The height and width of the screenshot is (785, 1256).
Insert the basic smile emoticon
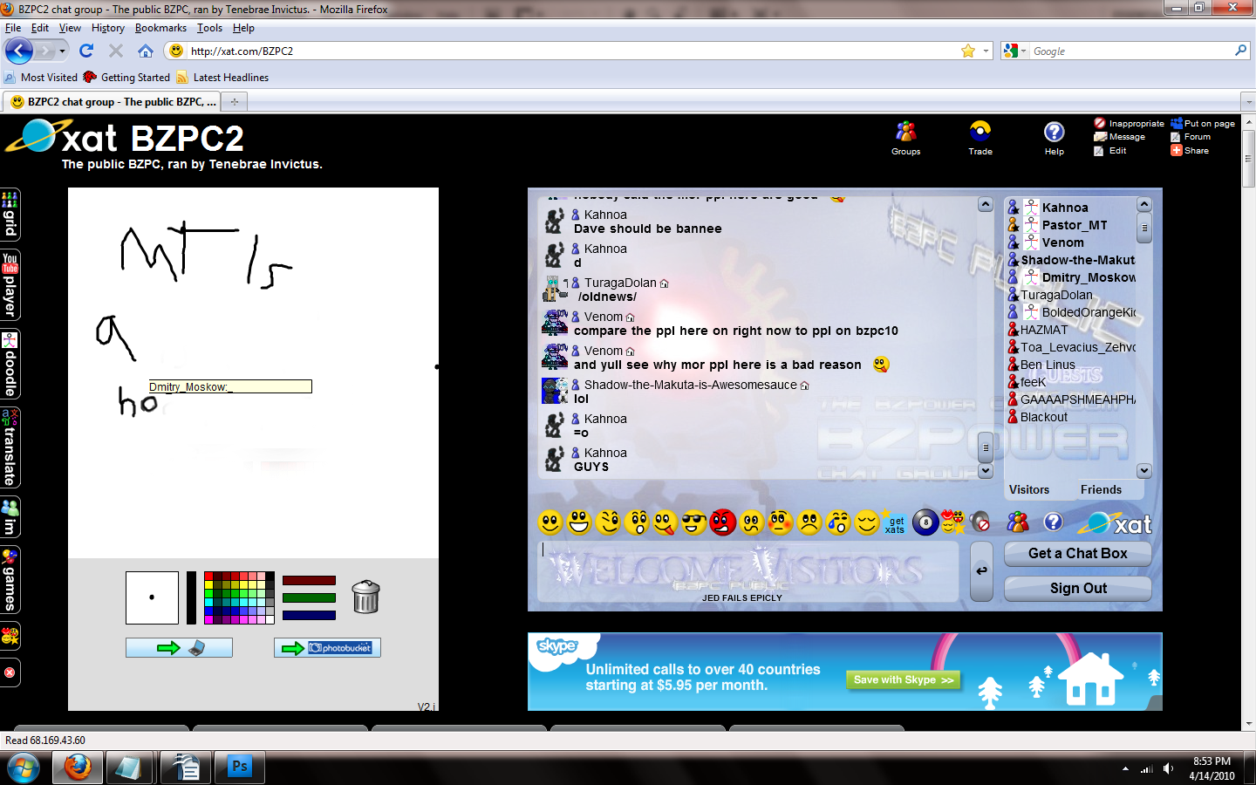coord(549,522)
